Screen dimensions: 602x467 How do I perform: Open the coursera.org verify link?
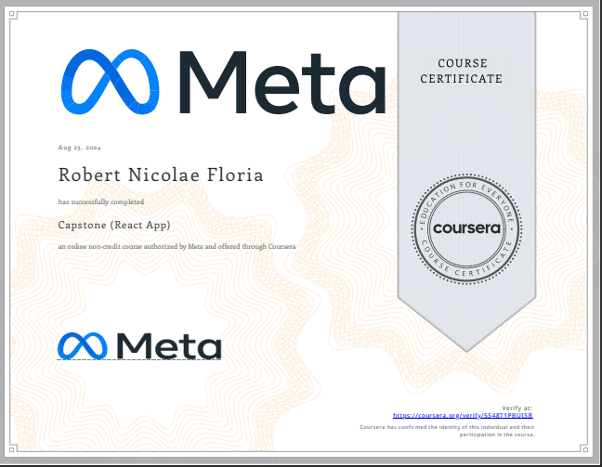click(x=464, y=416)
